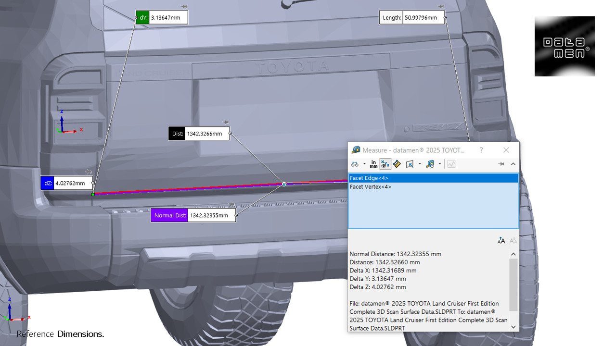This screenshot has height=346, width=616.
Task: Expand Measurement History dropdown arrow
Action: pyautogui.click(x=440, y=164)
